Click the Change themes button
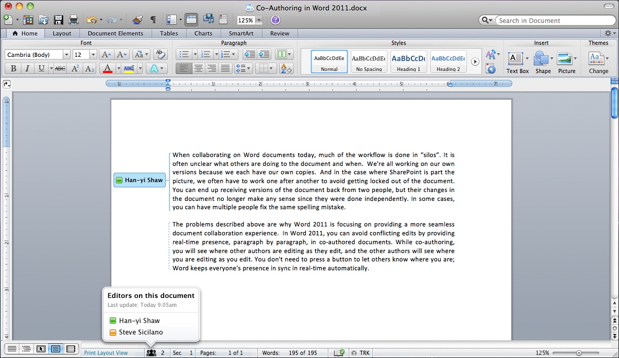Viewport: 619px width, 358px height. tap(599, 63)
